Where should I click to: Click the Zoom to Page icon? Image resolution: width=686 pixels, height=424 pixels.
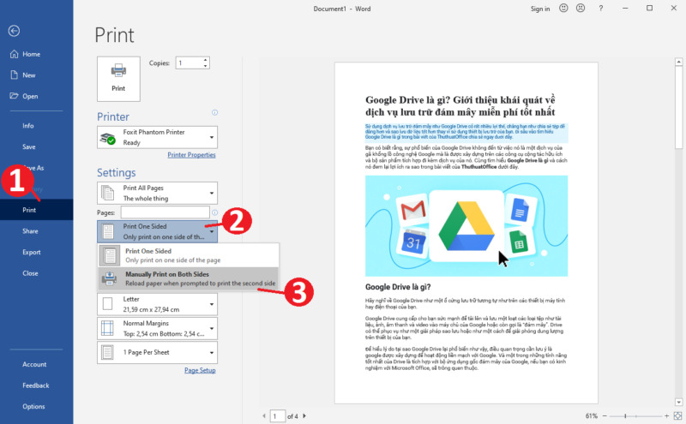click(677, 415)
